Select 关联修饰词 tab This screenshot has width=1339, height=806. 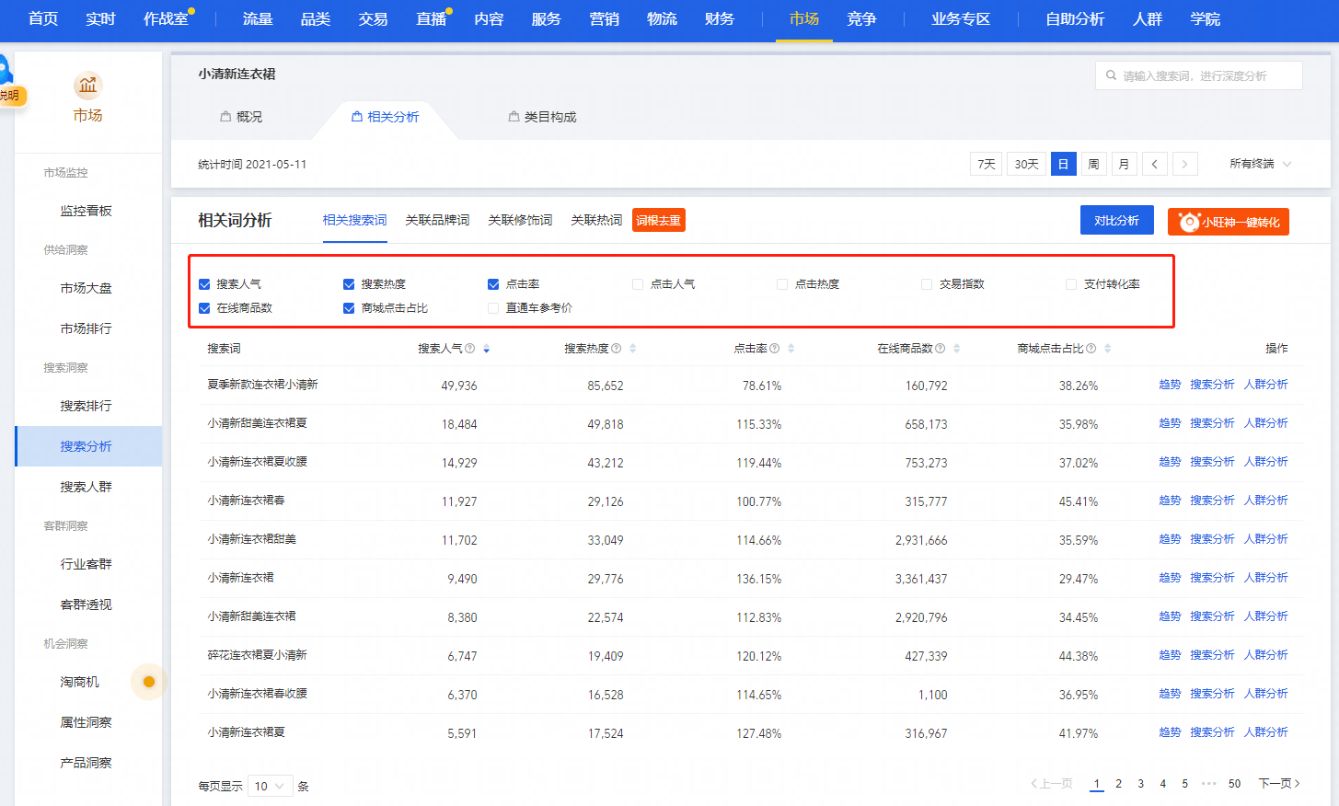click(x=520, y=221)
